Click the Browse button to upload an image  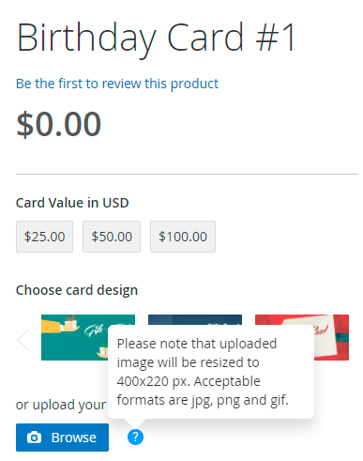coord(62,438)
